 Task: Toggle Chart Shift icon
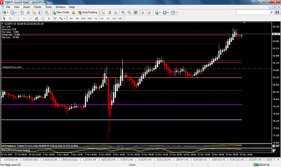(149, 13)
